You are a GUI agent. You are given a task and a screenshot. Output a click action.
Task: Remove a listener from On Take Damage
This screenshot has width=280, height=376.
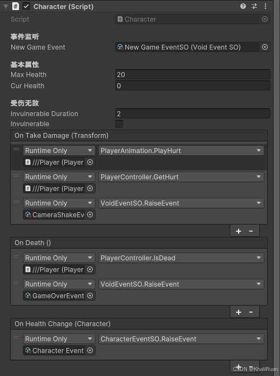point(251,231)
